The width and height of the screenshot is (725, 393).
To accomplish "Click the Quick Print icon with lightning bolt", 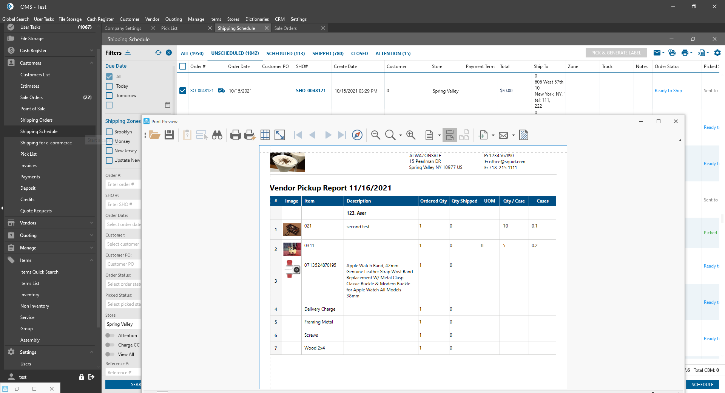I will point(250,135).
